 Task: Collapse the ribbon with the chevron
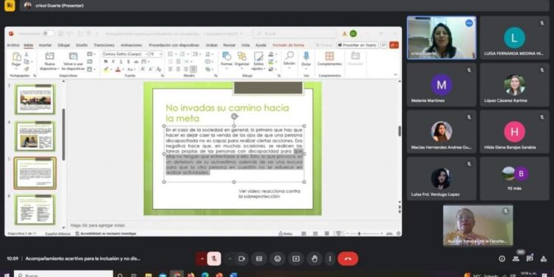click(x=395, y=75)
